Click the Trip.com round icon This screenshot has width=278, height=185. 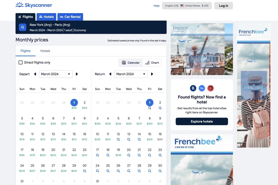[202, 88]
